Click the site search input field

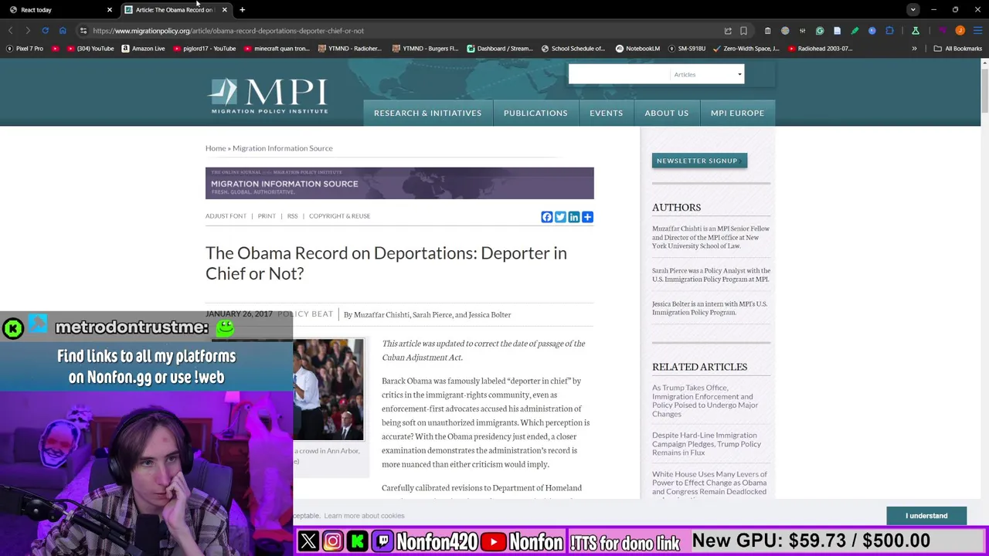(620, 75)
